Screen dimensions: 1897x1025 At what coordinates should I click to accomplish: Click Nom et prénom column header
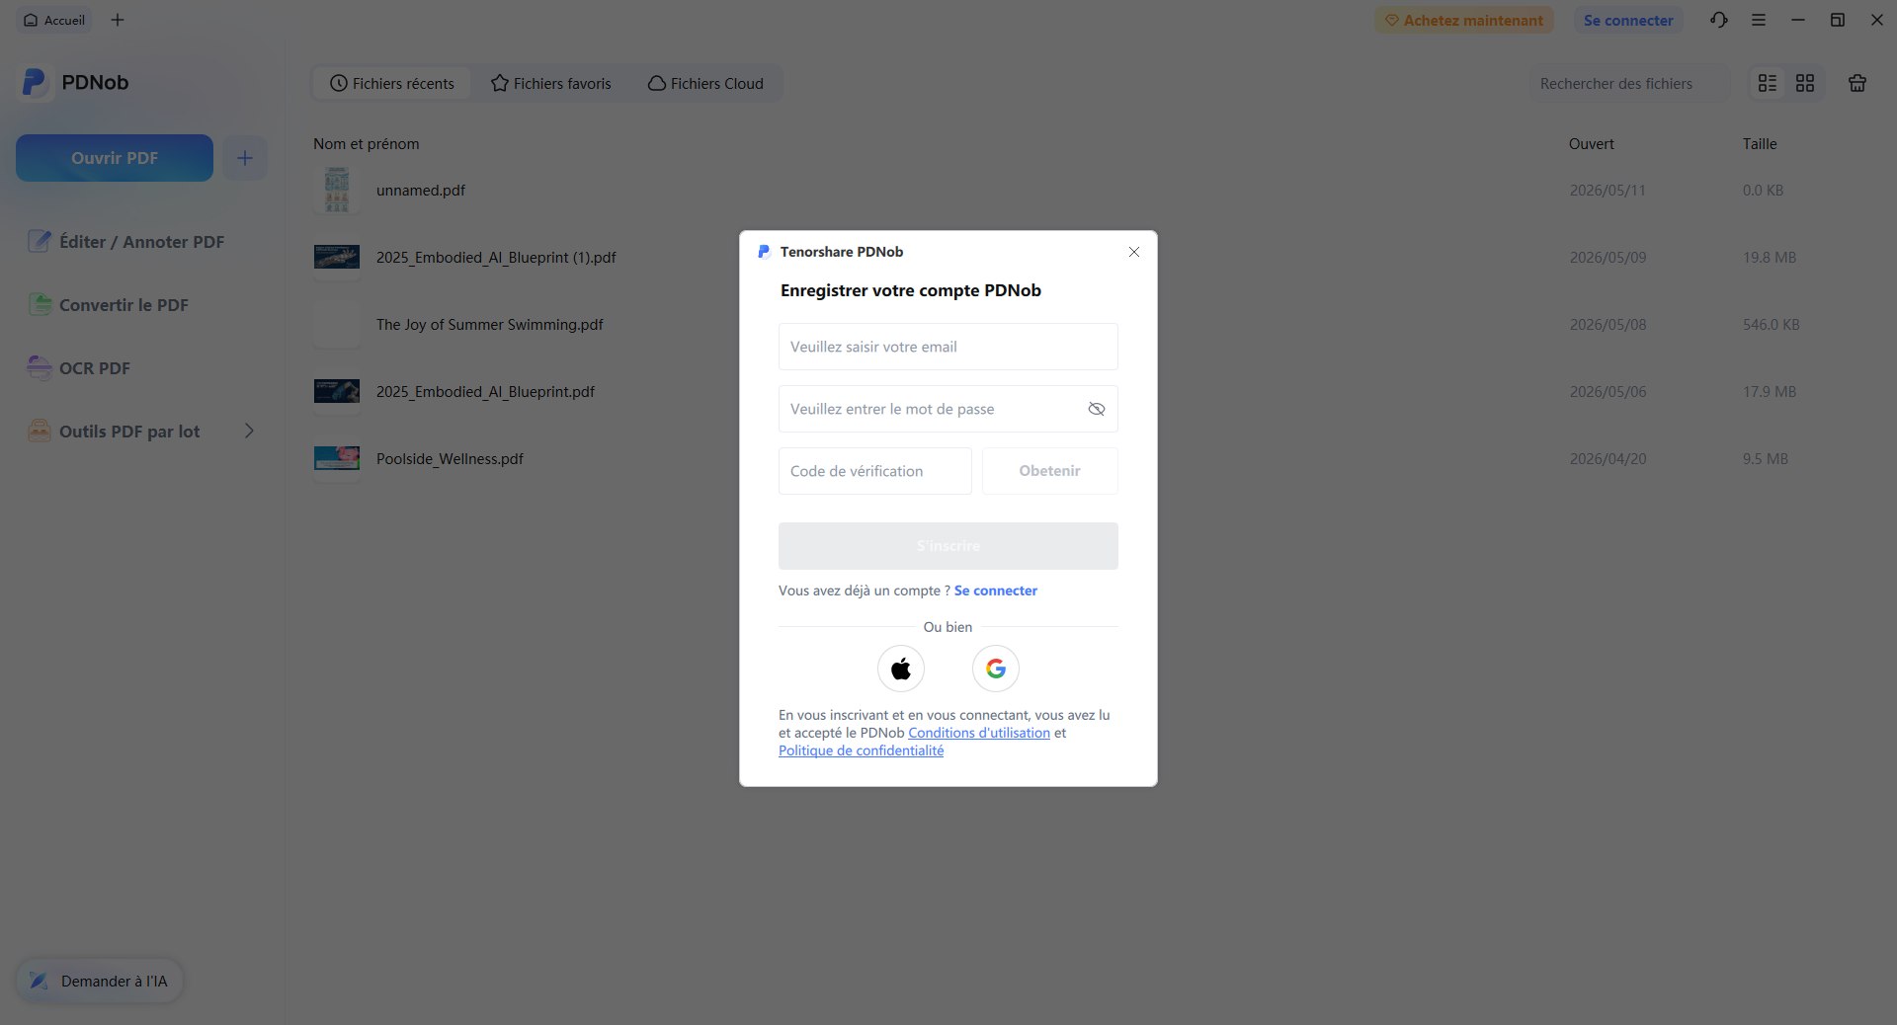(x=367, y=144)
